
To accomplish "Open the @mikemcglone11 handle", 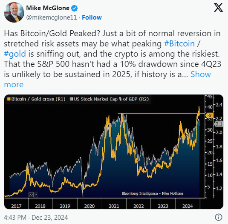I will point(52,17).
